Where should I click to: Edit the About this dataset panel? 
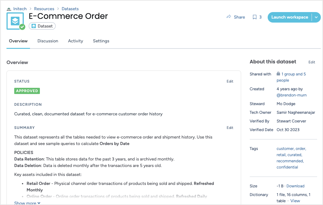312,62
